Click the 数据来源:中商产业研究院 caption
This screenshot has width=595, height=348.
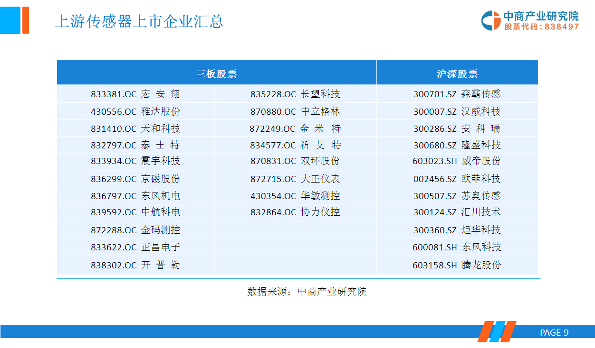coord(307,292)
